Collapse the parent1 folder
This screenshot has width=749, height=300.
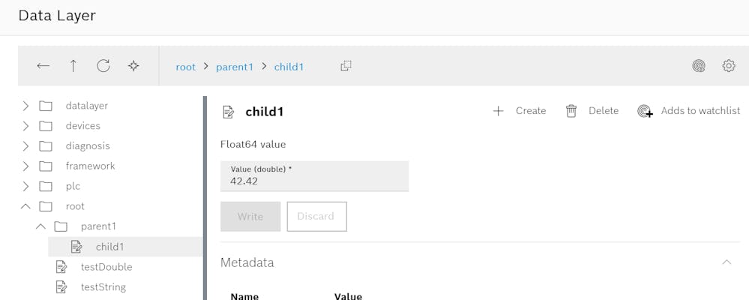(40, 226)
